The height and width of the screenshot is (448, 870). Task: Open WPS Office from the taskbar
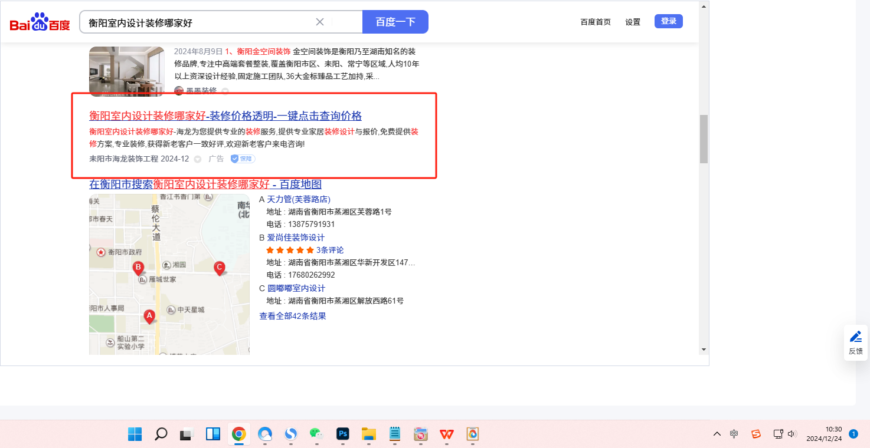click(446, 434)
